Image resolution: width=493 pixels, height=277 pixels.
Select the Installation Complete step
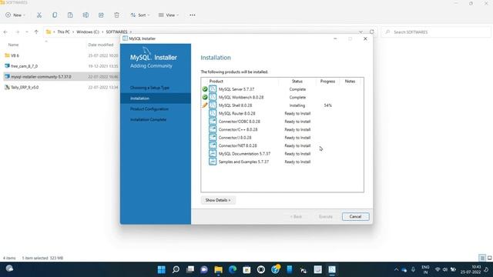click(148, 120)
